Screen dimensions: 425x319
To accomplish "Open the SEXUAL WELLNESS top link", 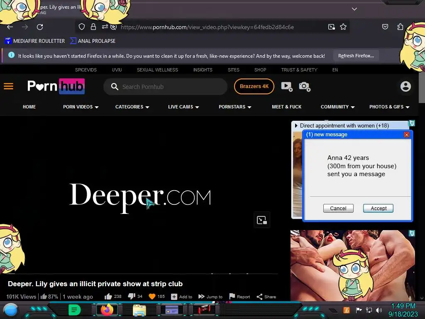I will click(157, 70).
